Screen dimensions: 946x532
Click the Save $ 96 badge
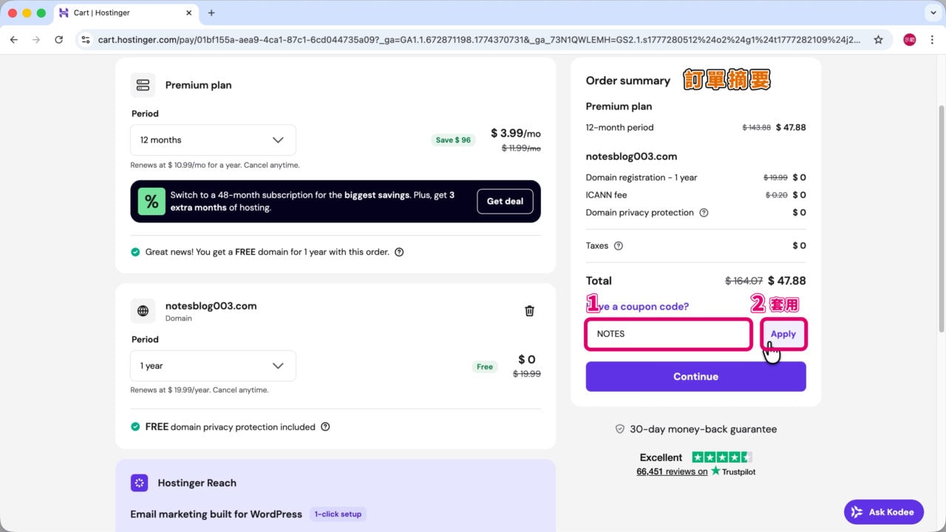coord(453,140)
